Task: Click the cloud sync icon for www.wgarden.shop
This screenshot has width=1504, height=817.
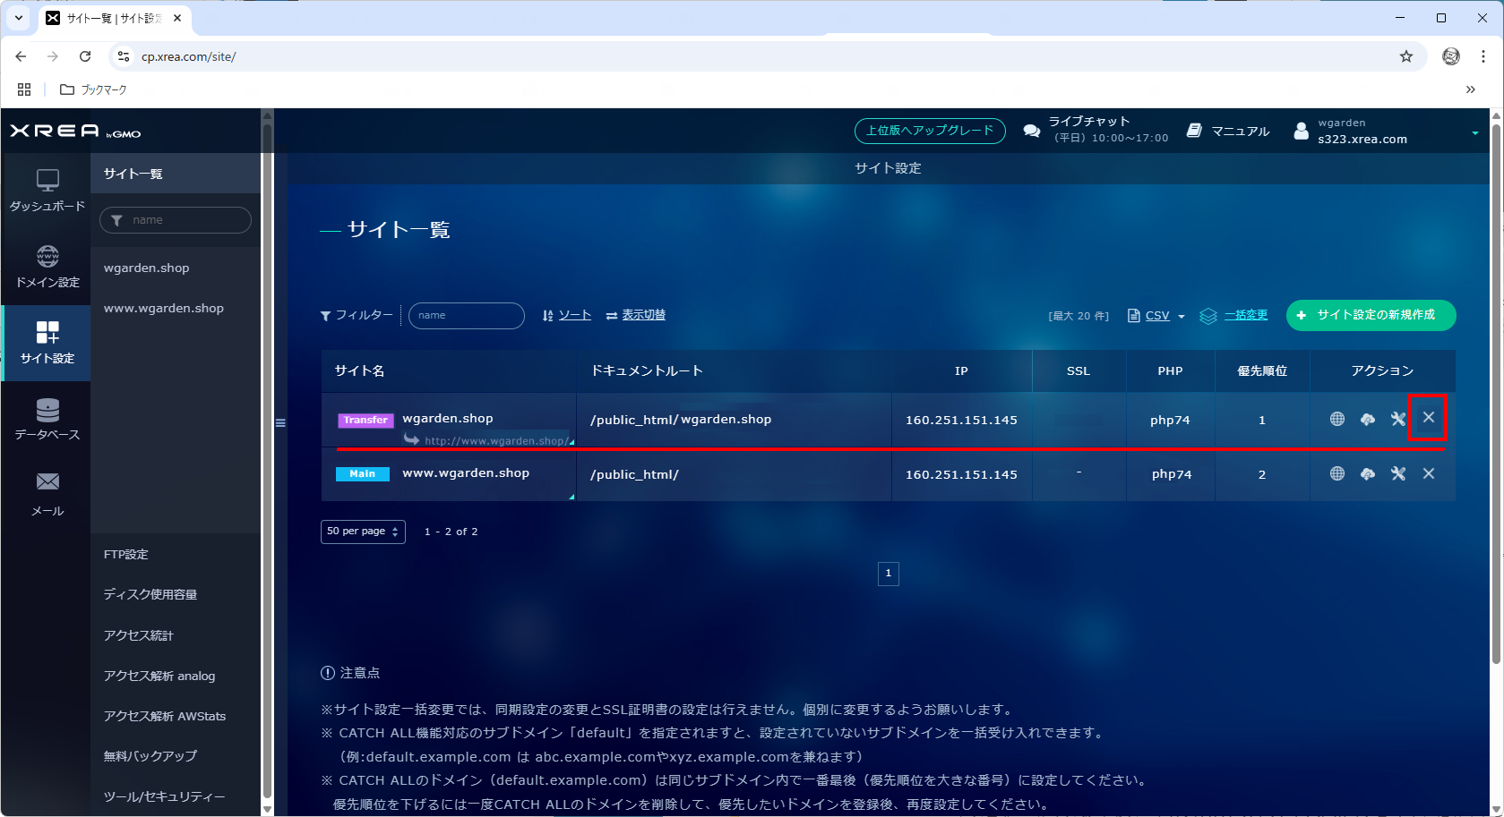Action: 1367,474
